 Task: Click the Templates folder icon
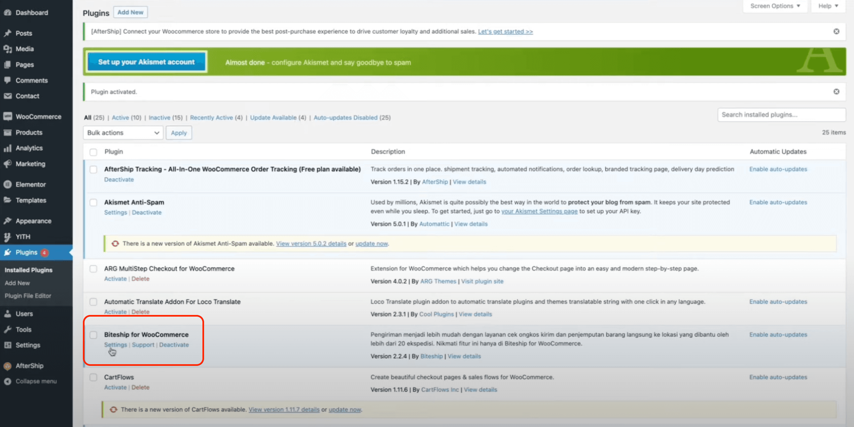click(8, 200)
